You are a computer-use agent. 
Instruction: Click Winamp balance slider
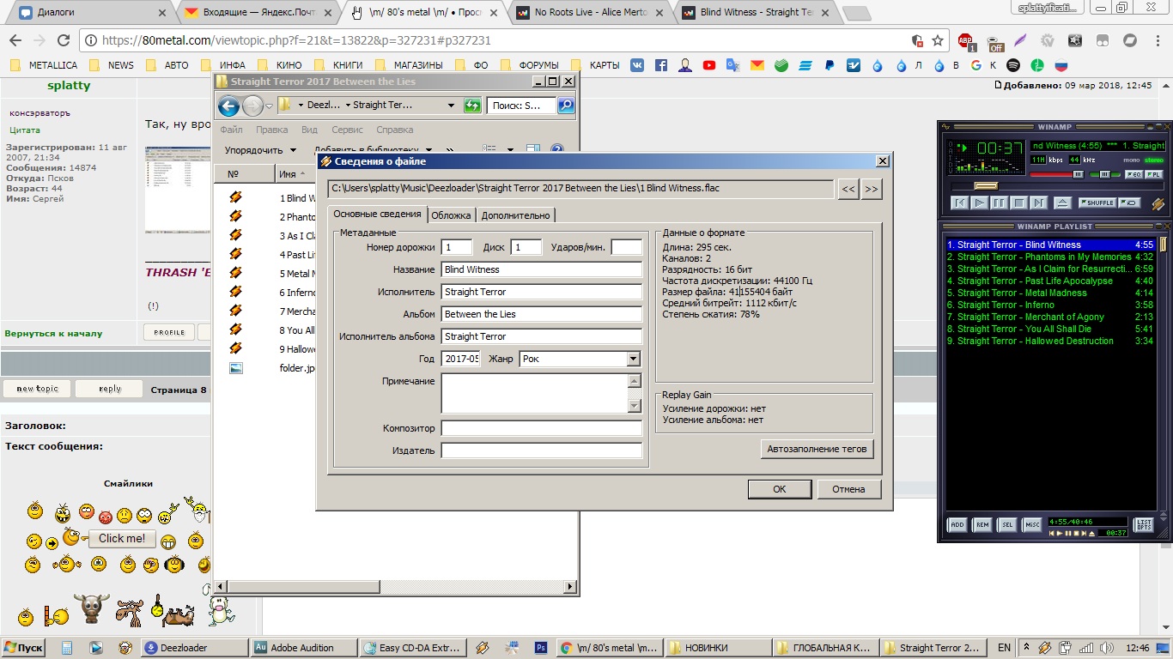(x=1104, y=174)
